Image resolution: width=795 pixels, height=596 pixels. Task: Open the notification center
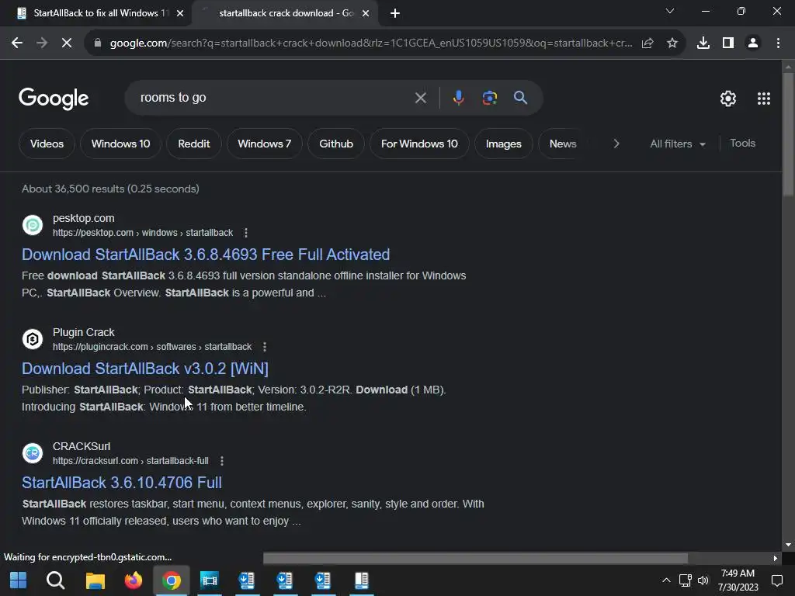[x=776, y=580]
